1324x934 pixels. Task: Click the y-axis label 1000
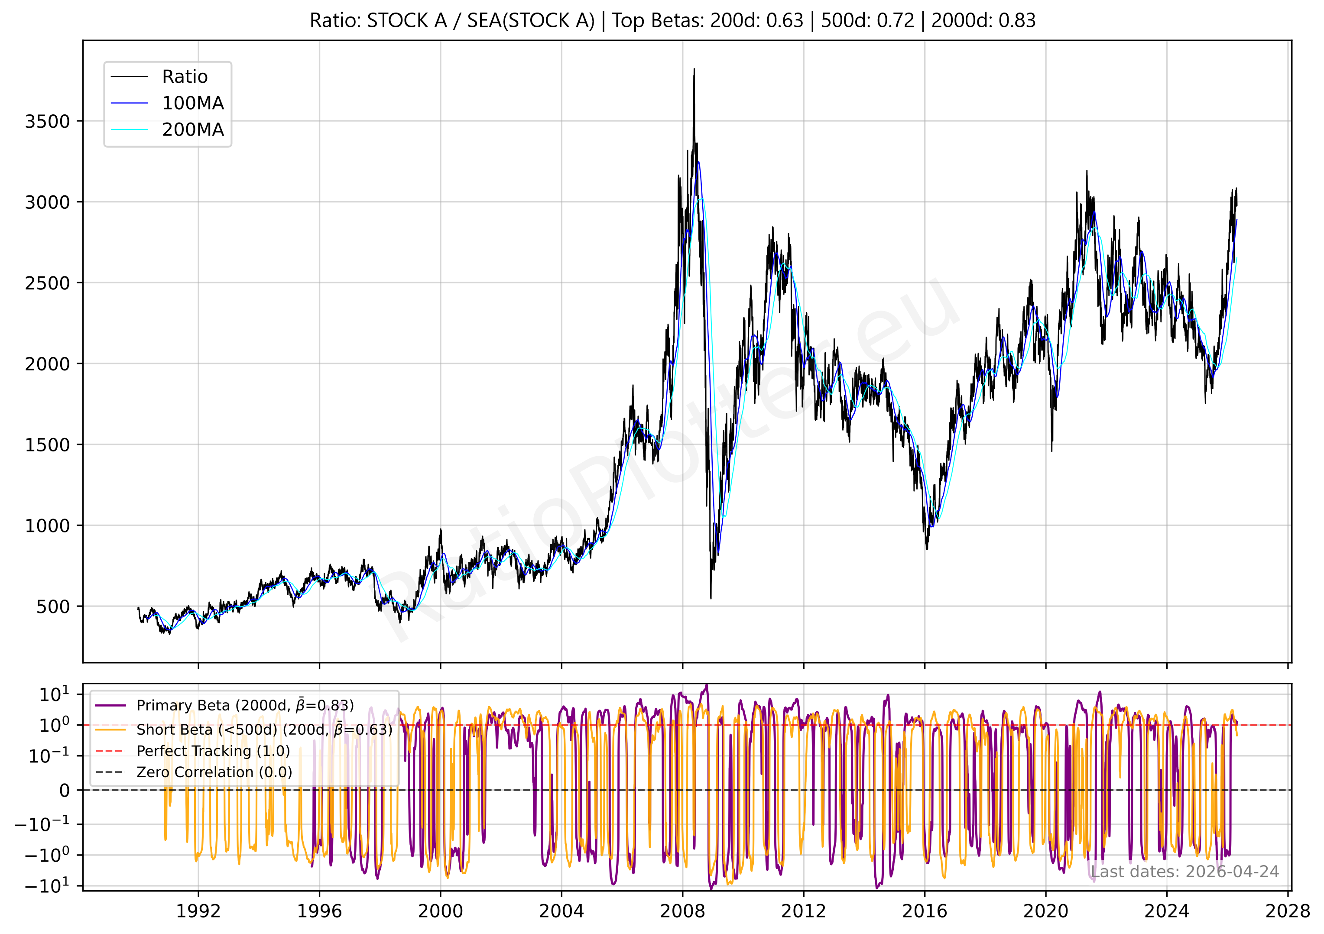pos(47,526)
